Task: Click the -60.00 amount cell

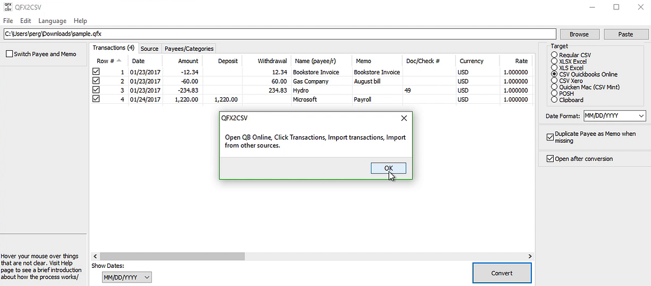Action: click(x=183, y=81)
